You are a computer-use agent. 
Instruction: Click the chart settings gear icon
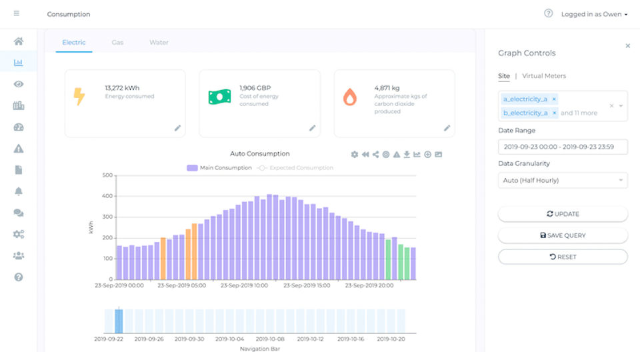tap(354, 155)
